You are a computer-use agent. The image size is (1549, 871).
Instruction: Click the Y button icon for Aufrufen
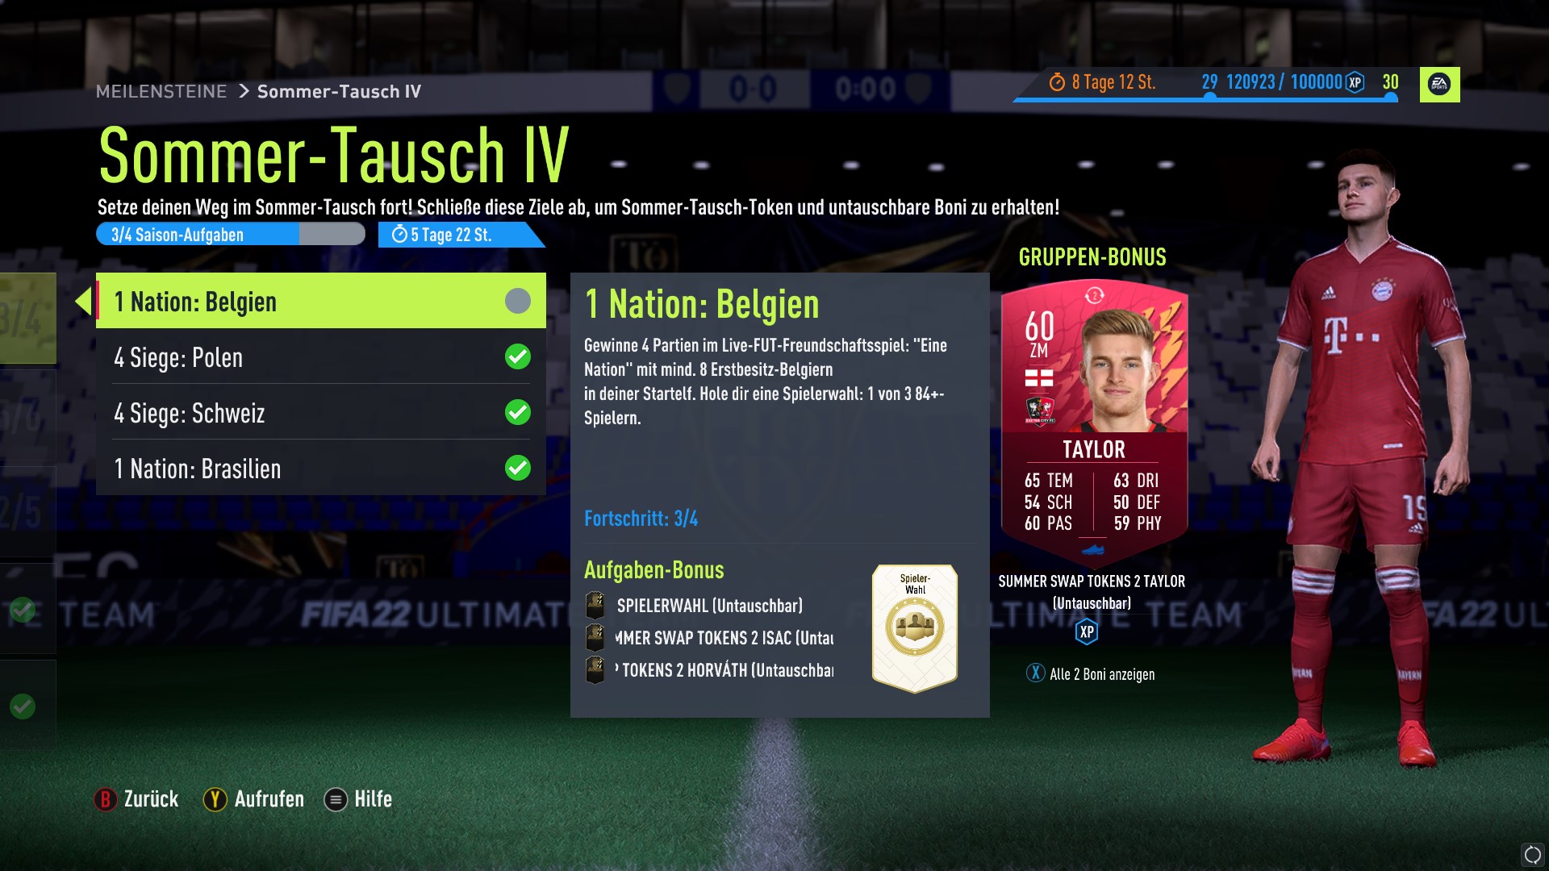click(x=215, y=799)
